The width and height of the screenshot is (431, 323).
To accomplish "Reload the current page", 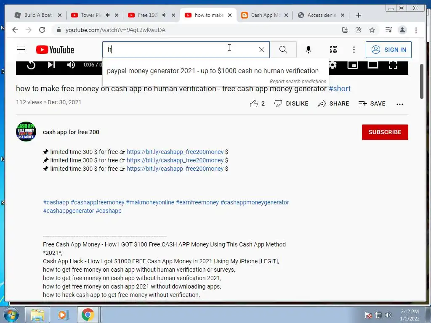I will (42, 30).
